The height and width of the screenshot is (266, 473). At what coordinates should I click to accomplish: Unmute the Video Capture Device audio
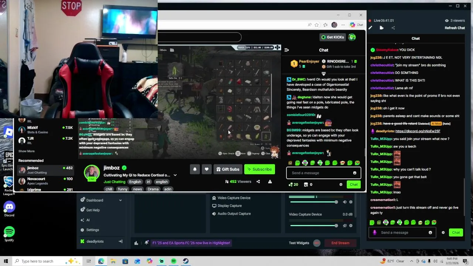345,226
